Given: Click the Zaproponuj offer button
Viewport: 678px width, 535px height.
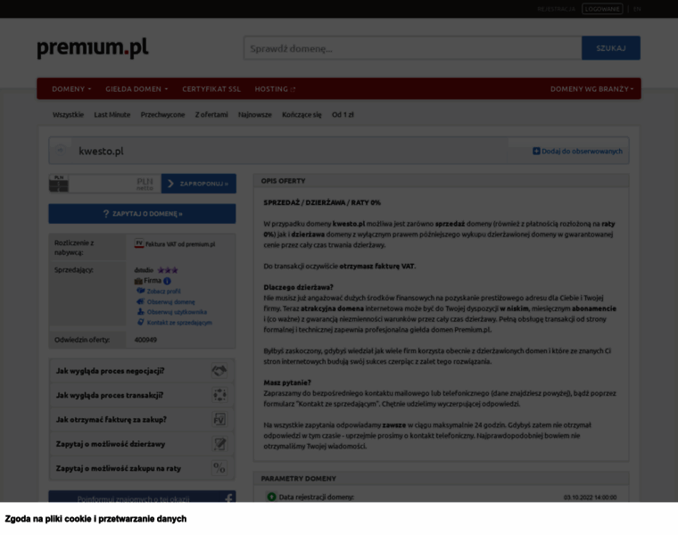Looking at the screenshot, I should (199, 184).
